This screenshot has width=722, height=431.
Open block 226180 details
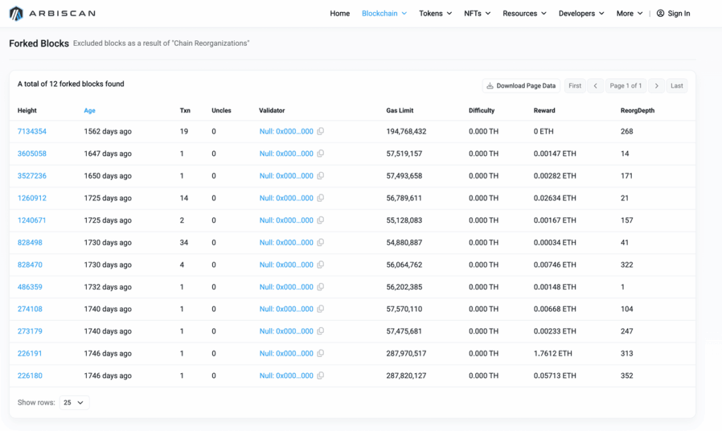tap(30, 375)
